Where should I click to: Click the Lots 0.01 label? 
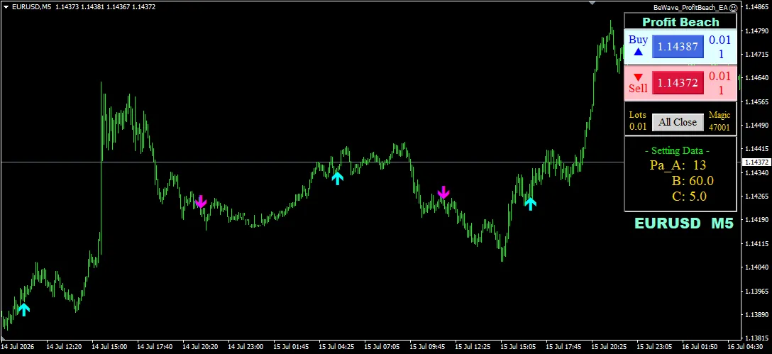tap(638, 121)
